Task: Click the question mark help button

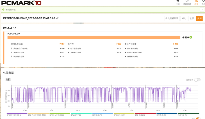Action: [202, 9]
